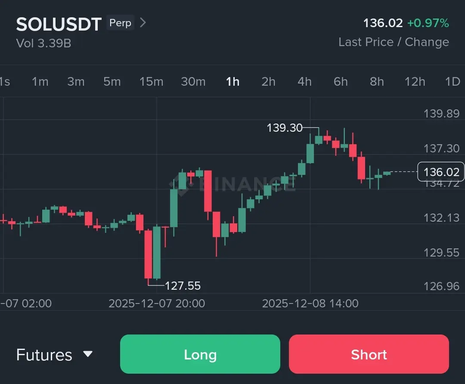Select the 3m timeframe tab
This screenshot has width=465, height=384.
point(76,81)
